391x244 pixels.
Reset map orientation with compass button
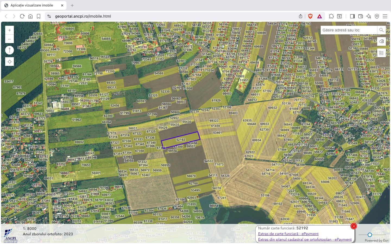[x=10, y=50]
